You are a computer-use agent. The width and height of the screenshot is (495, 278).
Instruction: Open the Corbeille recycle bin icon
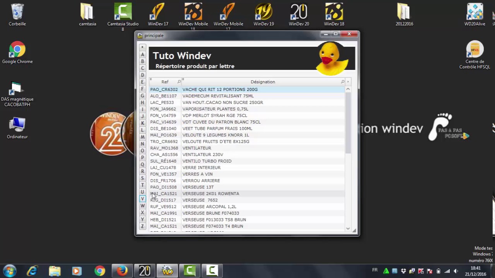point(17,15)
